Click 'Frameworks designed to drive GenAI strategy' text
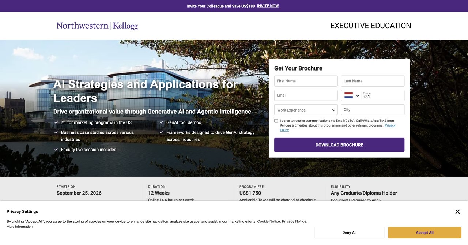The width and height of the screenshot is (468, 245). click(x=210, y=136)
